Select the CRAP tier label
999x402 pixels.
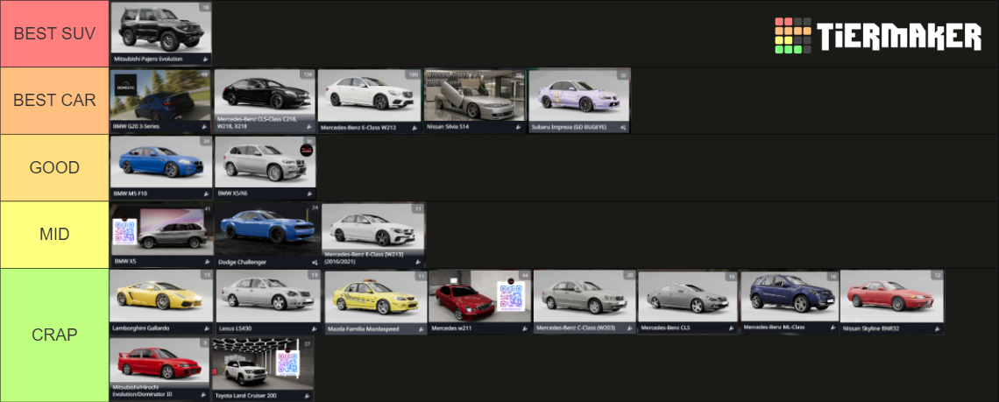pyautogui.click(x=55, y=335)
